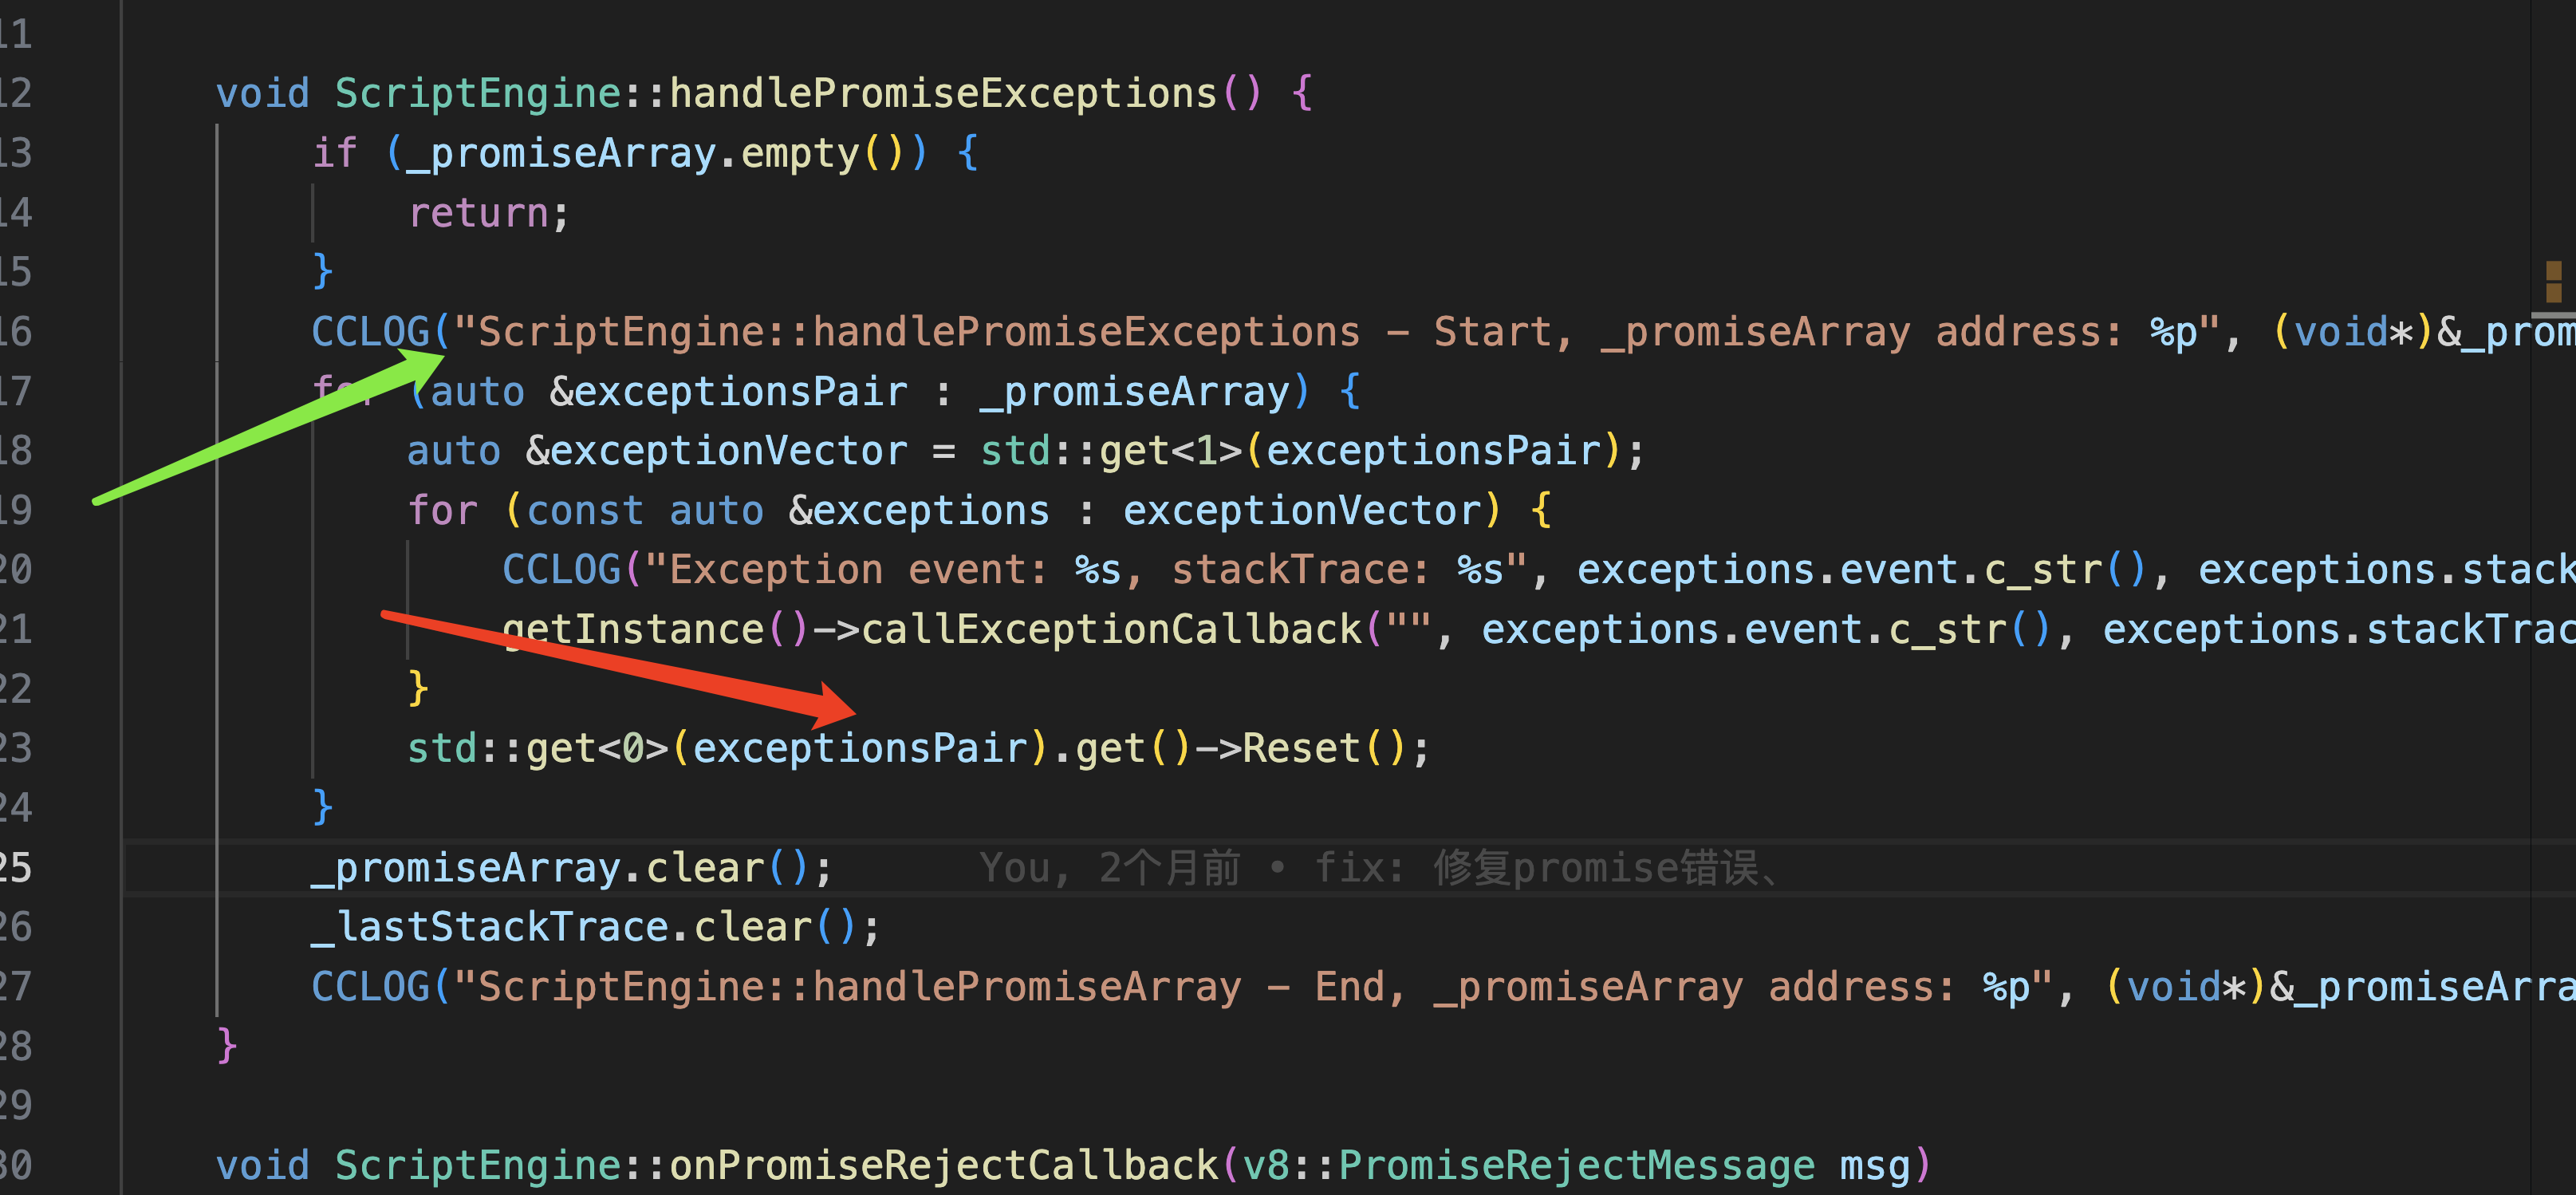Click the orange marker in the overview ruler

2553,281
